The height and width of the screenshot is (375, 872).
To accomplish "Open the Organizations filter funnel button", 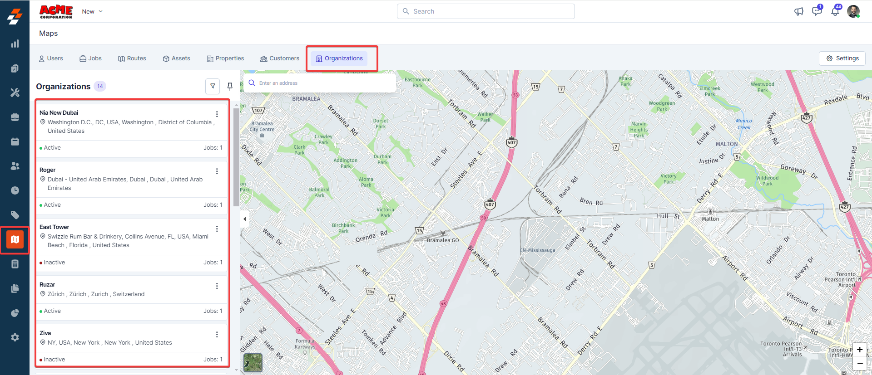I will click(x=213, y=86).
